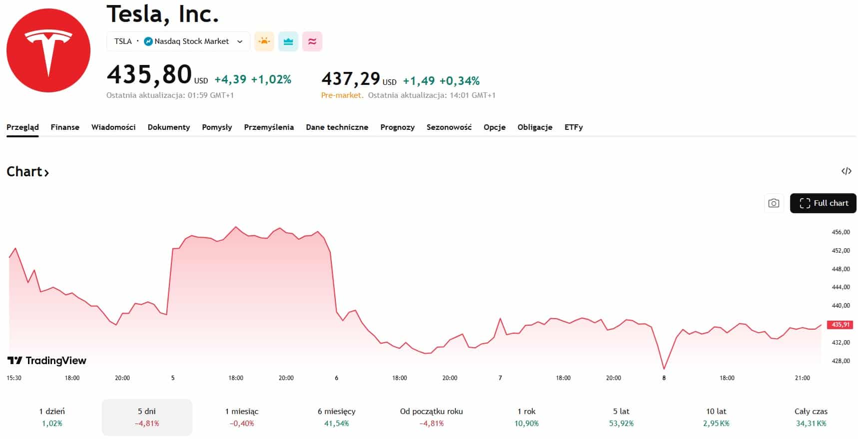This screenshot has height=439, width=858.
Task: Click the Nasdaq exchange icon
Action: (148, 41)
